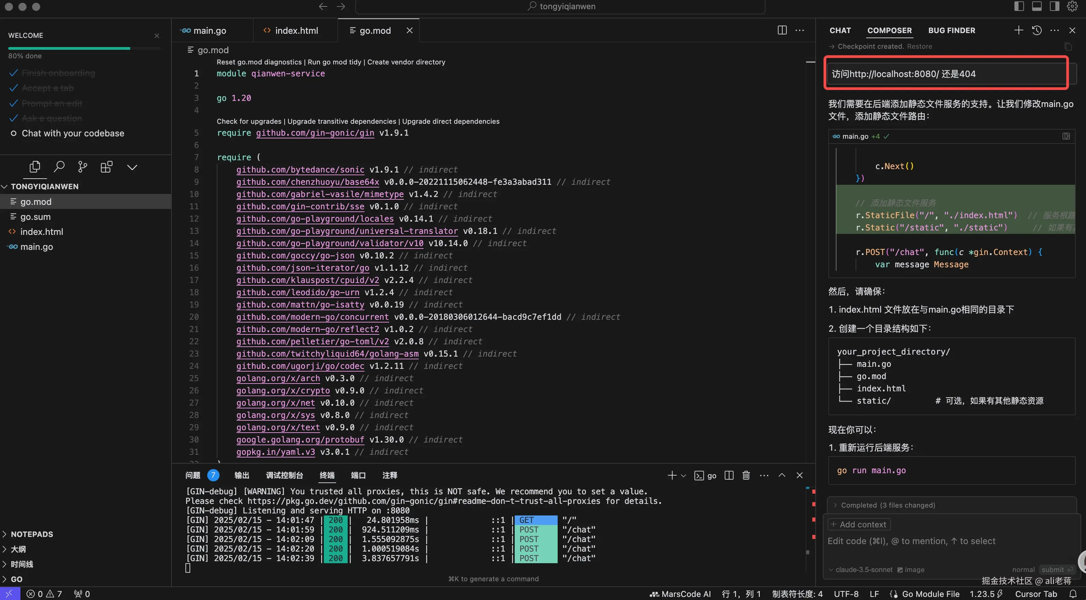The height and width of the screenshot is (600, 1086).
Task: Open the Explorer files icon
Action: (35, 167)
